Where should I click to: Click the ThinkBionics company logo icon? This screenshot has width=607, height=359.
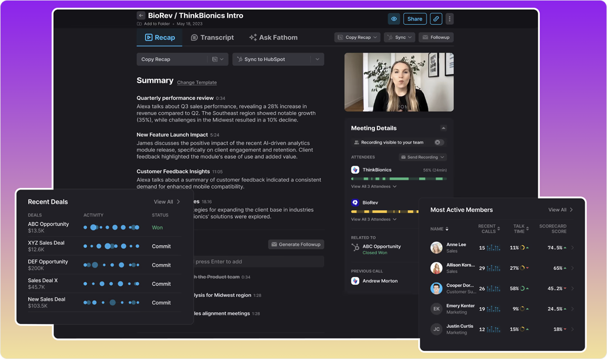(355, 170)
